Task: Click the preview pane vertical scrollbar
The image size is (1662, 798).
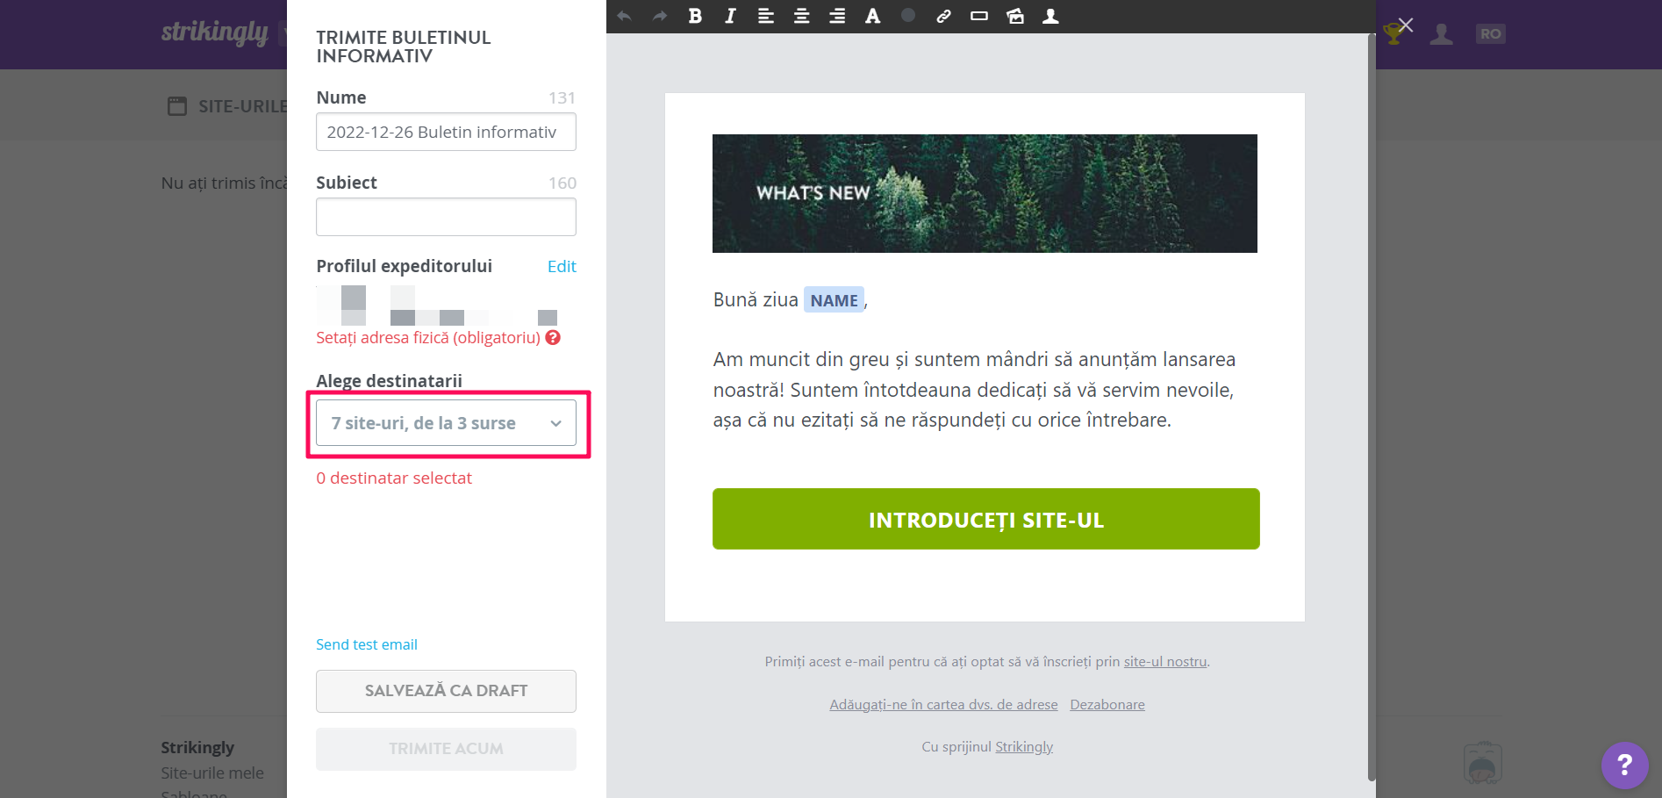Action: (x=1372, y=406)
